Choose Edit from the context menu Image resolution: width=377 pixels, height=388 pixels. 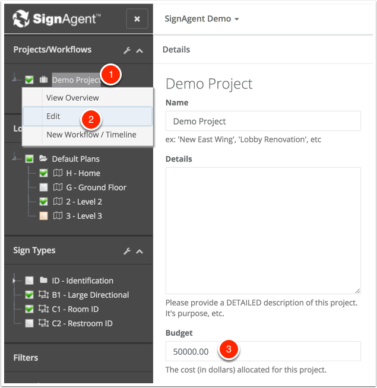tap(87, 116)
